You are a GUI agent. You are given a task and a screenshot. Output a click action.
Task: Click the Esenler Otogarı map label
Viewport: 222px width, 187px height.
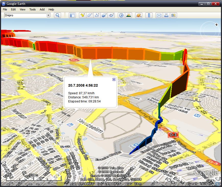pyautogui.click(x=109, y=156)
